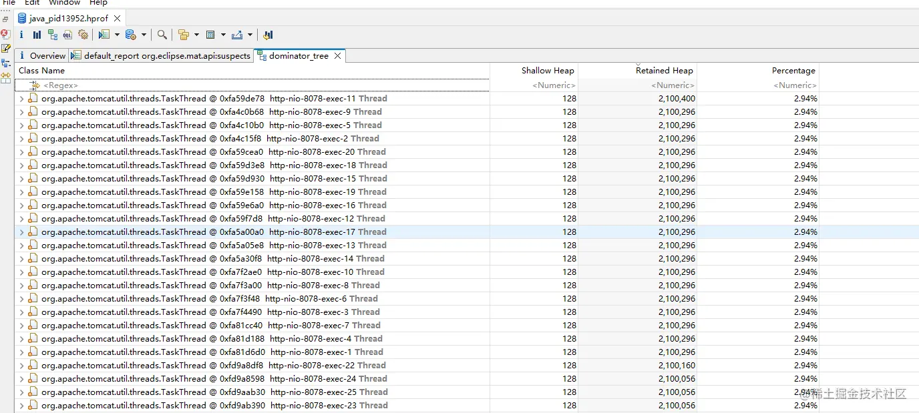Click the magnifier search icon
919x413 pixels.
tap(162, 35)
